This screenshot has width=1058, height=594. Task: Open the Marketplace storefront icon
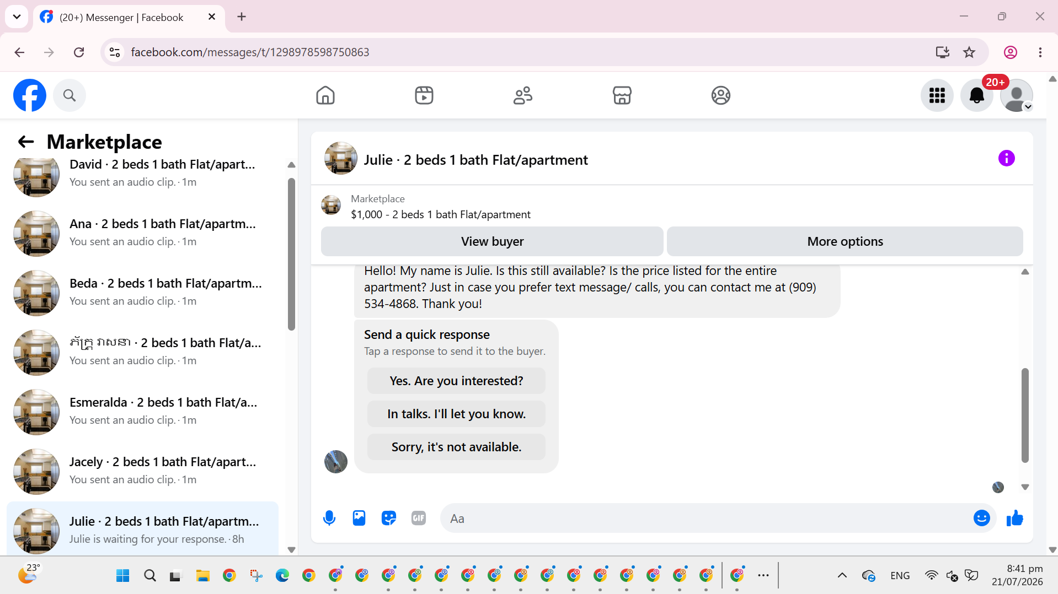[622, 95]
